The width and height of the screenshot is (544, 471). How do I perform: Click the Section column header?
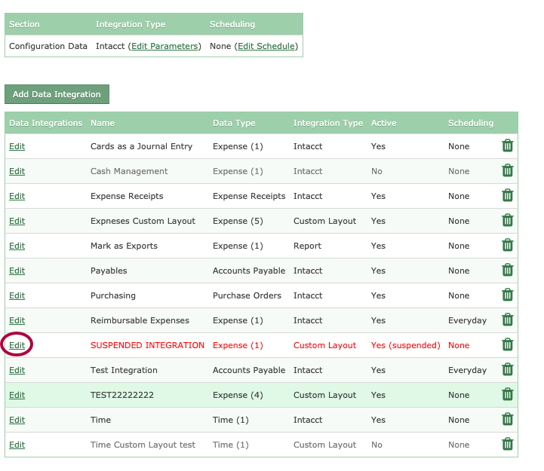point(24,24)
